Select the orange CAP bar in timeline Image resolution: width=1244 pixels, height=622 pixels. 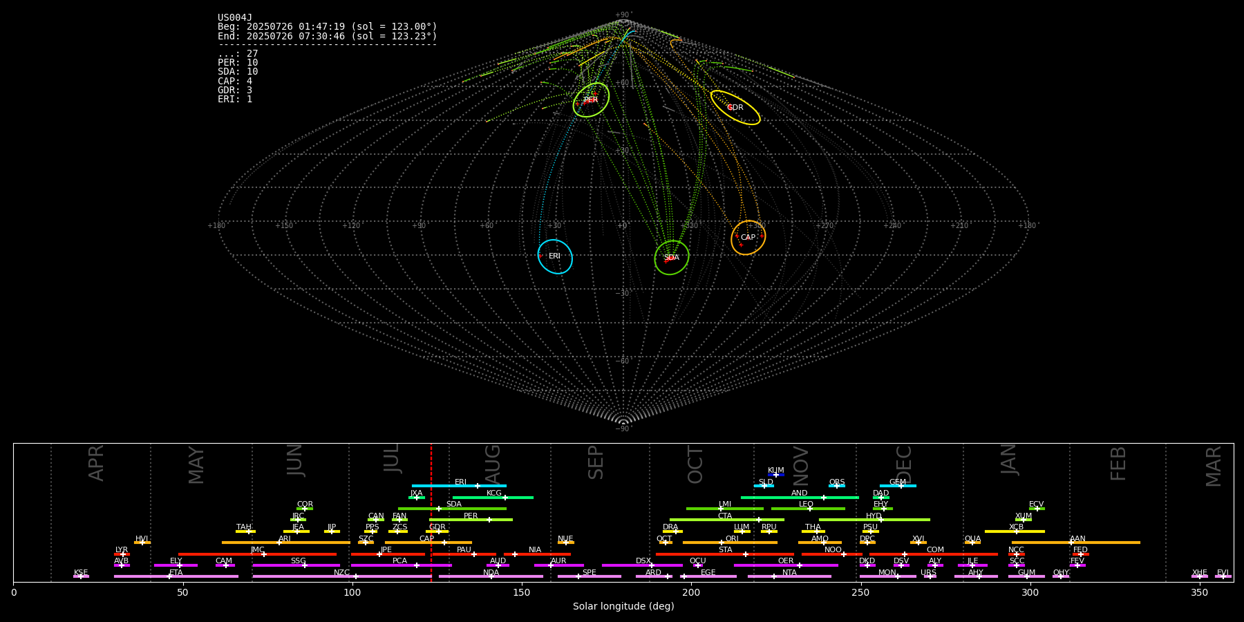[x=428, y=543]
